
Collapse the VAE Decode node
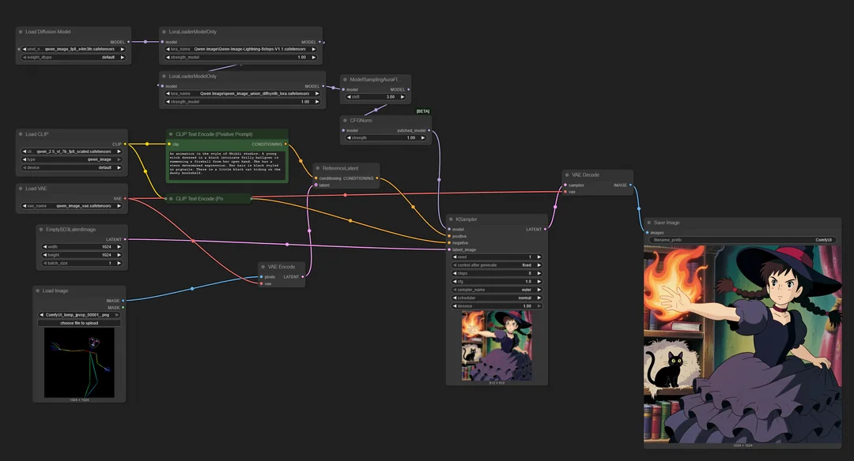(x=567, y=174)
